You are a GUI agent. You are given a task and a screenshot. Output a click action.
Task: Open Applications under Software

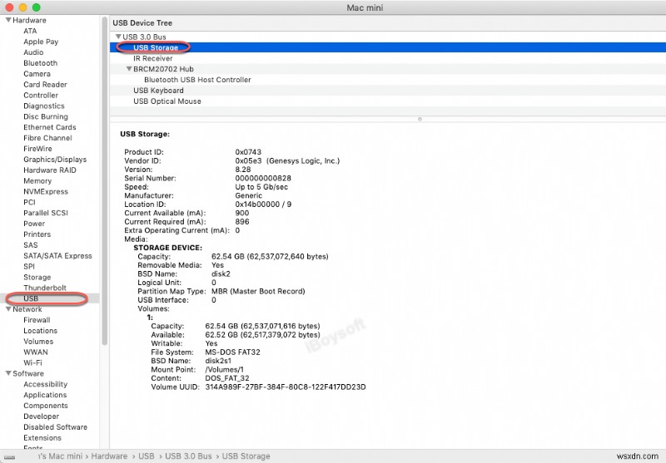point(45,395)
